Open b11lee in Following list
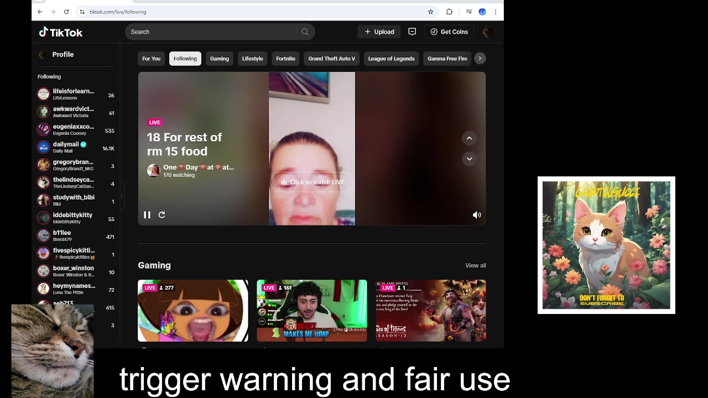The image size is (708, 398). 76,237
